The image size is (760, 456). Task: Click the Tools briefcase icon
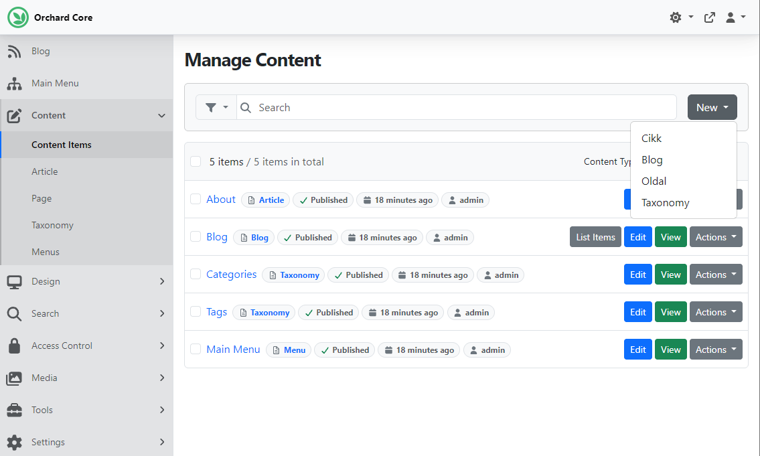pos(14,410)
